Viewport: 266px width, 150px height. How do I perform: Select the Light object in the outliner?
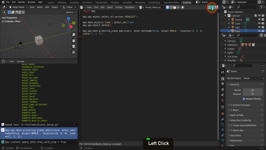pos(237,27)
